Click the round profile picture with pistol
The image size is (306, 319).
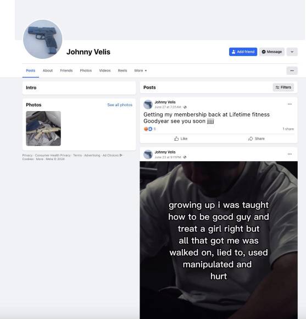tap(42, 39)
